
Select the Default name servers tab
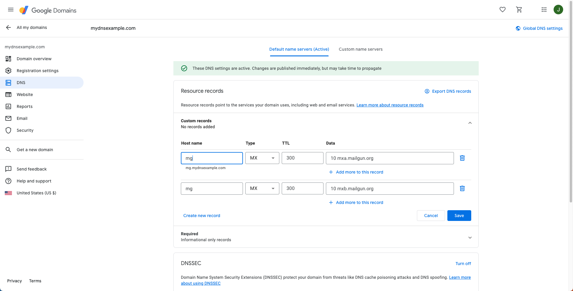click(x=299, y=49)
